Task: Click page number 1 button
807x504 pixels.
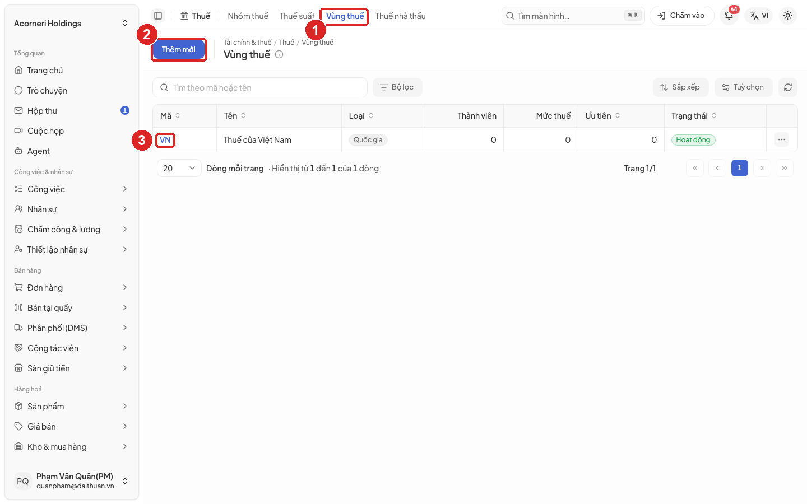Action: 740,168
